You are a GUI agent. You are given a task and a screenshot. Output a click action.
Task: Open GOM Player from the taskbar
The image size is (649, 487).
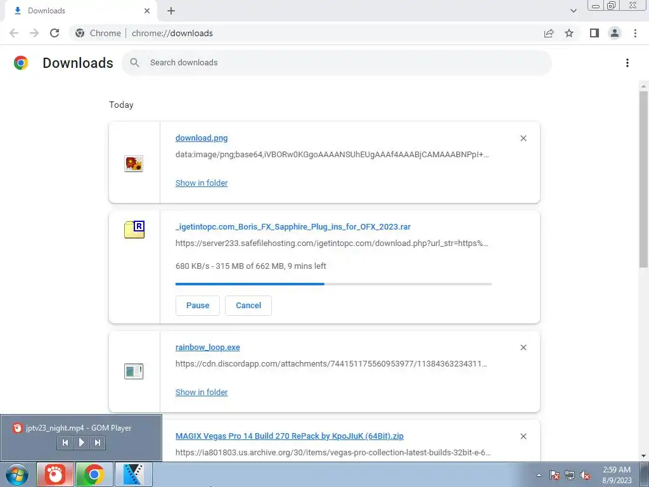[x=55, y=474]
